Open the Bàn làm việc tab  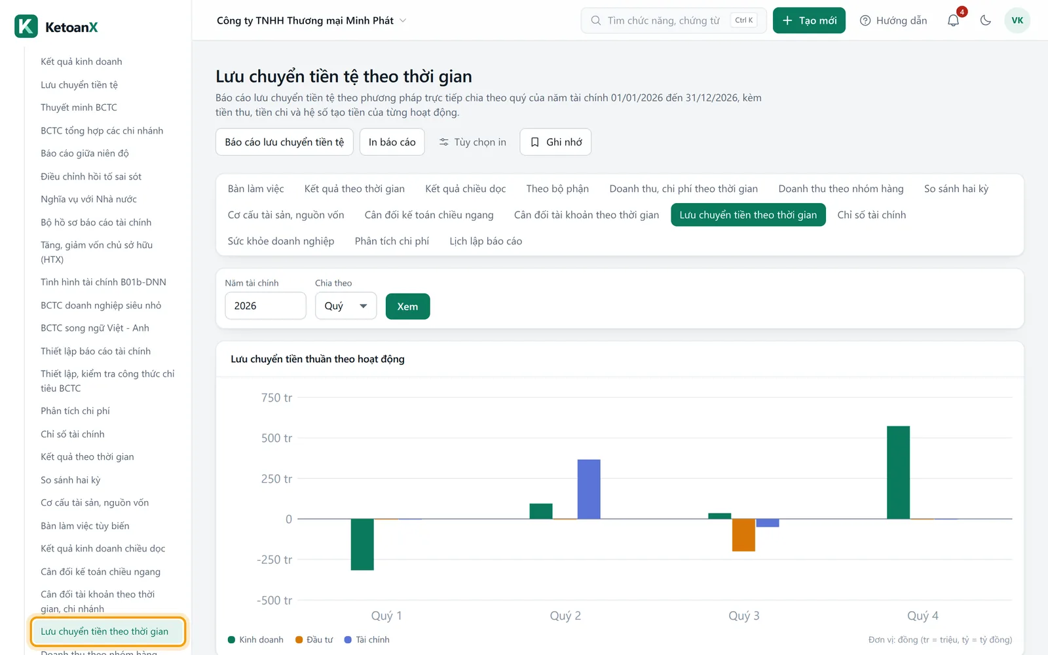[x=256, y=189]
